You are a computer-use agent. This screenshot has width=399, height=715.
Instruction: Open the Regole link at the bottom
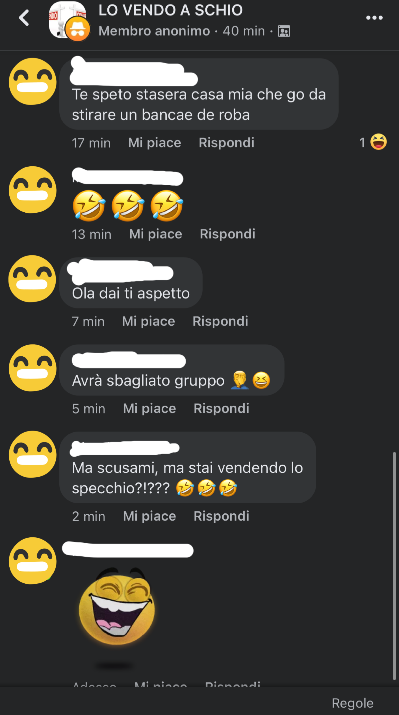point(352,703)
